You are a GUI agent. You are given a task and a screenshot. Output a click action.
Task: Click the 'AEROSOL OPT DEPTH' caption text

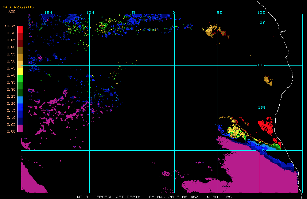coord(117,197)
